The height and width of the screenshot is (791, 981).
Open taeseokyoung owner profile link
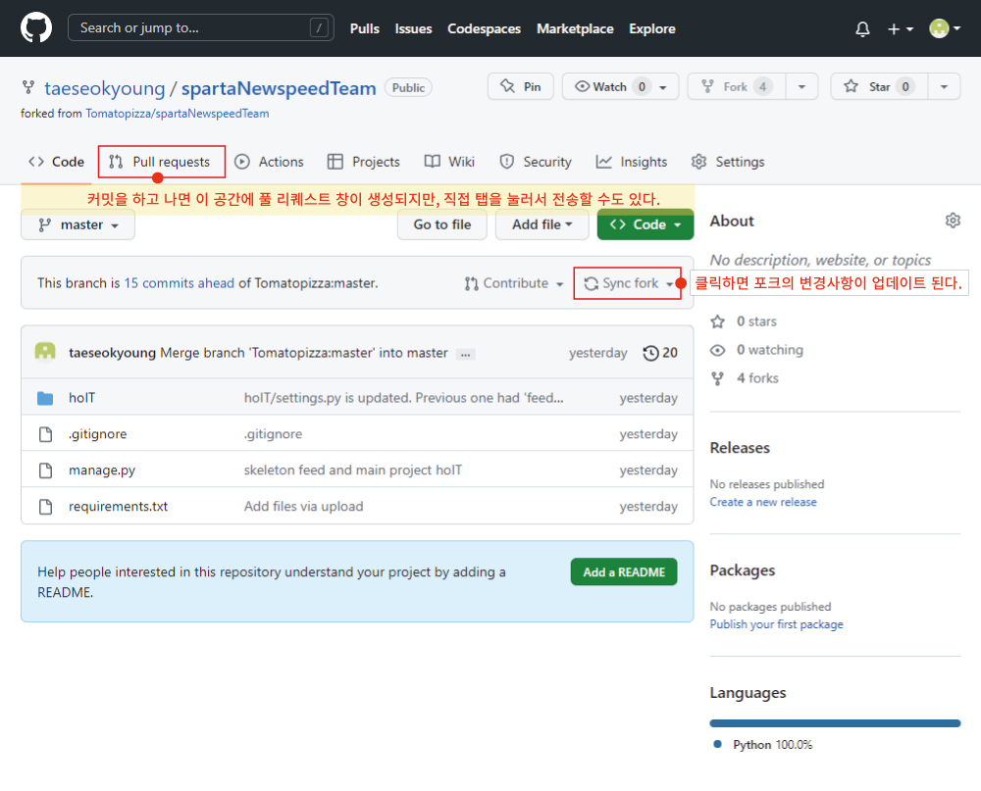click(x=105, y=88)
